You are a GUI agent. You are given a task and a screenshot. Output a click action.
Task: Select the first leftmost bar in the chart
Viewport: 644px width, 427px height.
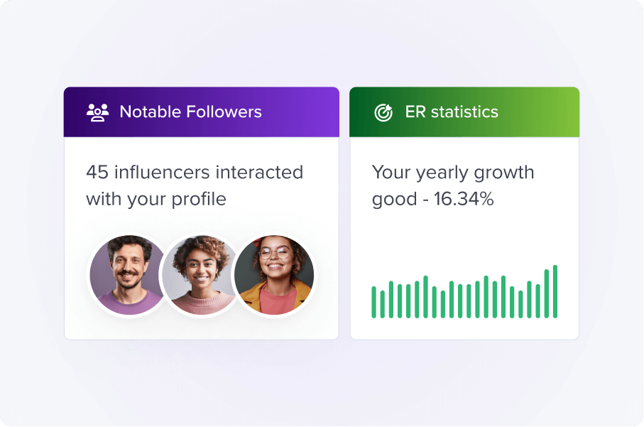(x=374, y=302)
